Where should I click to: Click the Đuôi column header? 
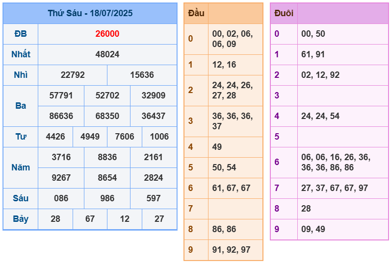pyautogui.click(x=284, y=13)
